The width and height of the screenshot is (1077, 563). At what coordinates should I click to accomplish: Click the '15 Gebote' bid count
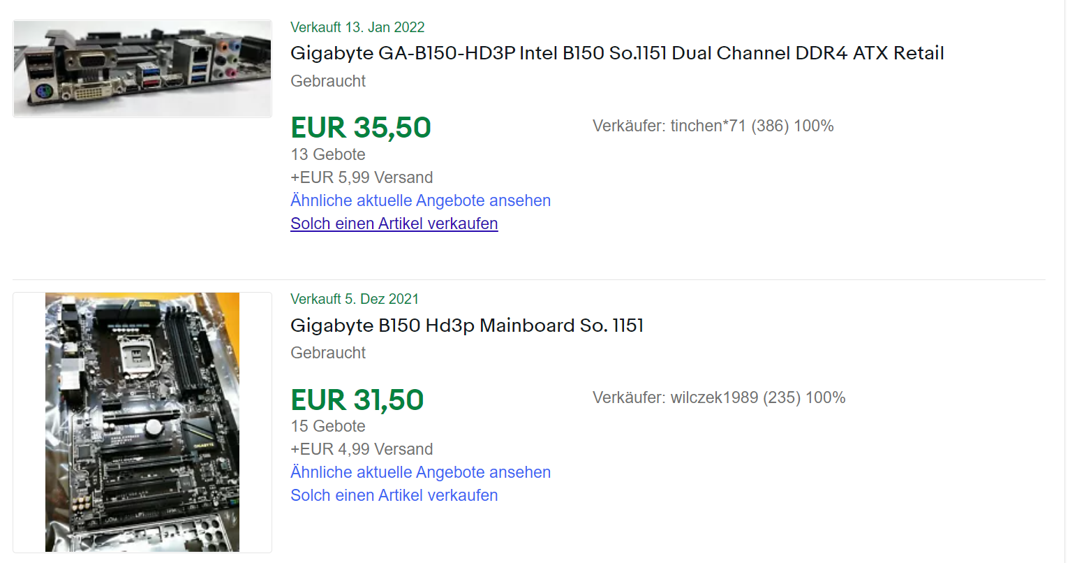coord(328,426)
